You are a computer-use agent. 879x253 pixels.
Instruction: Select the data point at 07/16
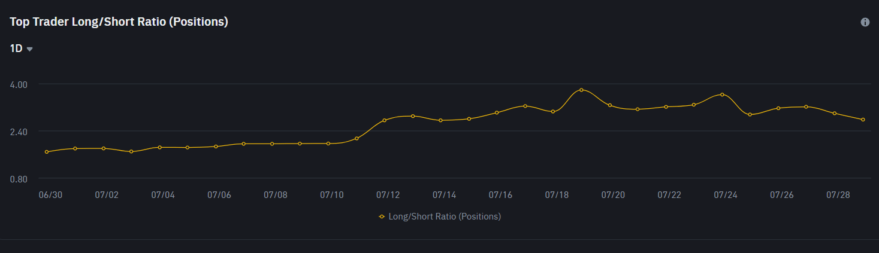(497, 112)
